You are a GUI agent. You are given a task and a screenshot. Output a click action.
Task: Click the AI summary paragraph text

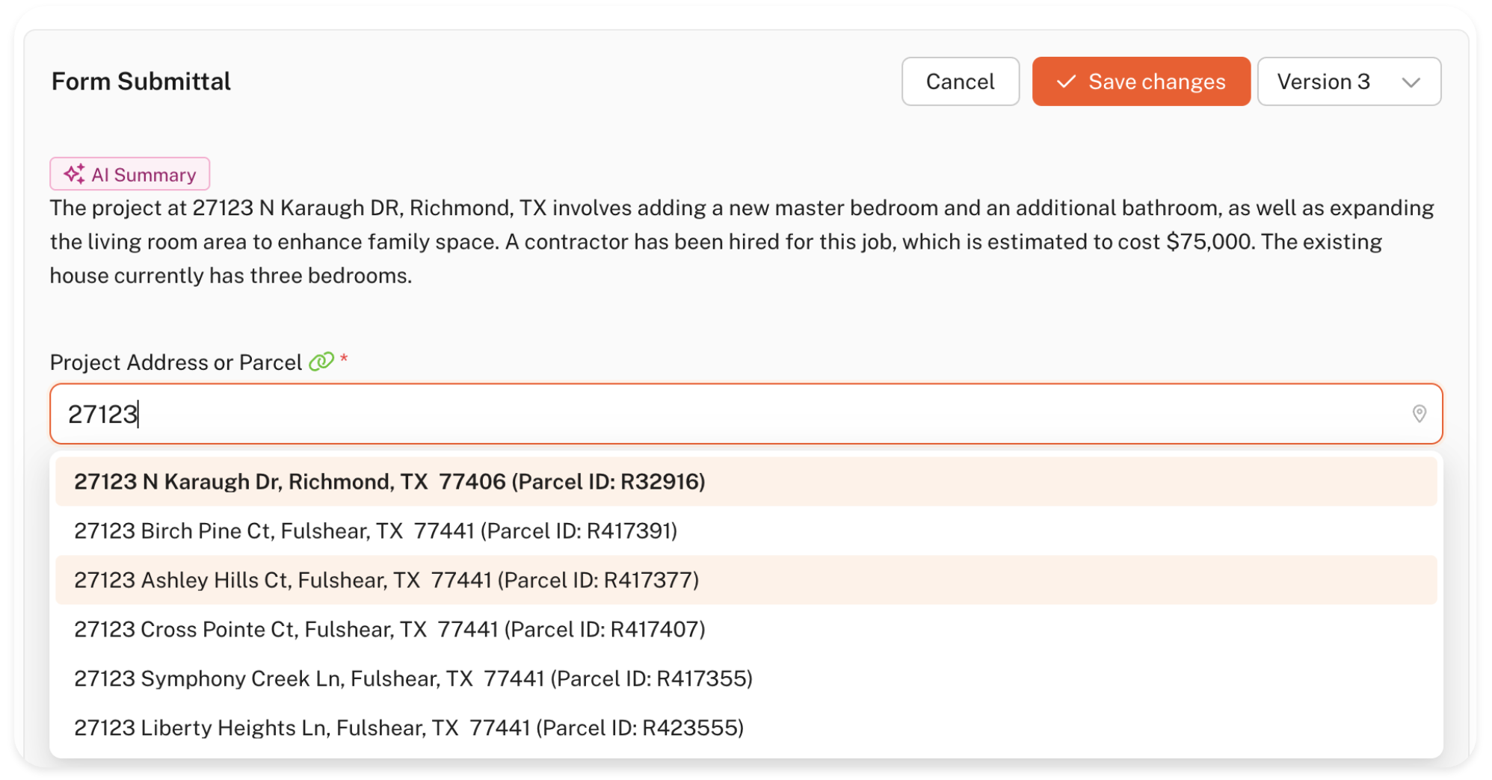pos(740,242)
